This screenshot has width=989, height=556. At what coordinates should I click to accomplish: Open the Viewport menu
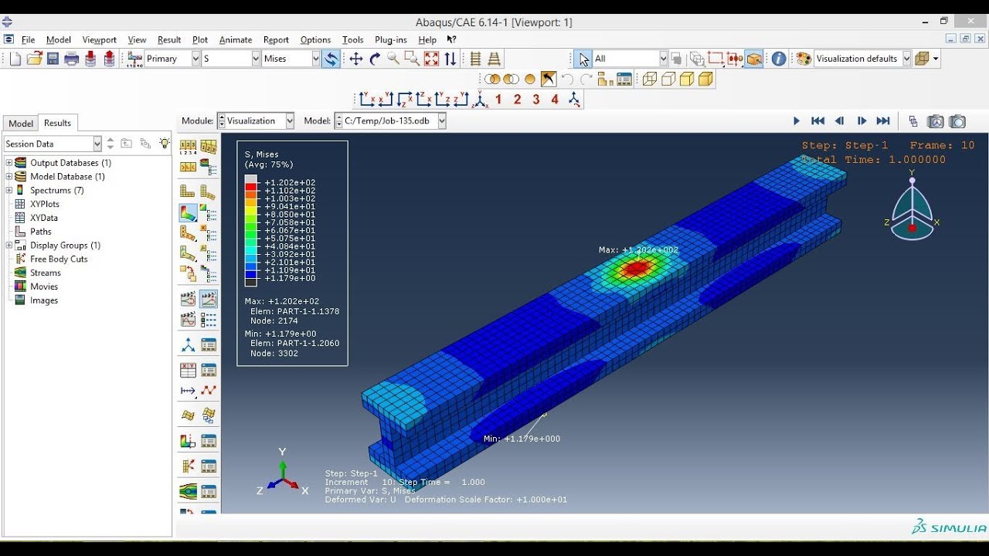point(99,40)
